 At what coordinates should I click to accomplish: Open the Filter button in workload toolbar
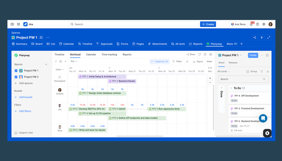[177, 62]
